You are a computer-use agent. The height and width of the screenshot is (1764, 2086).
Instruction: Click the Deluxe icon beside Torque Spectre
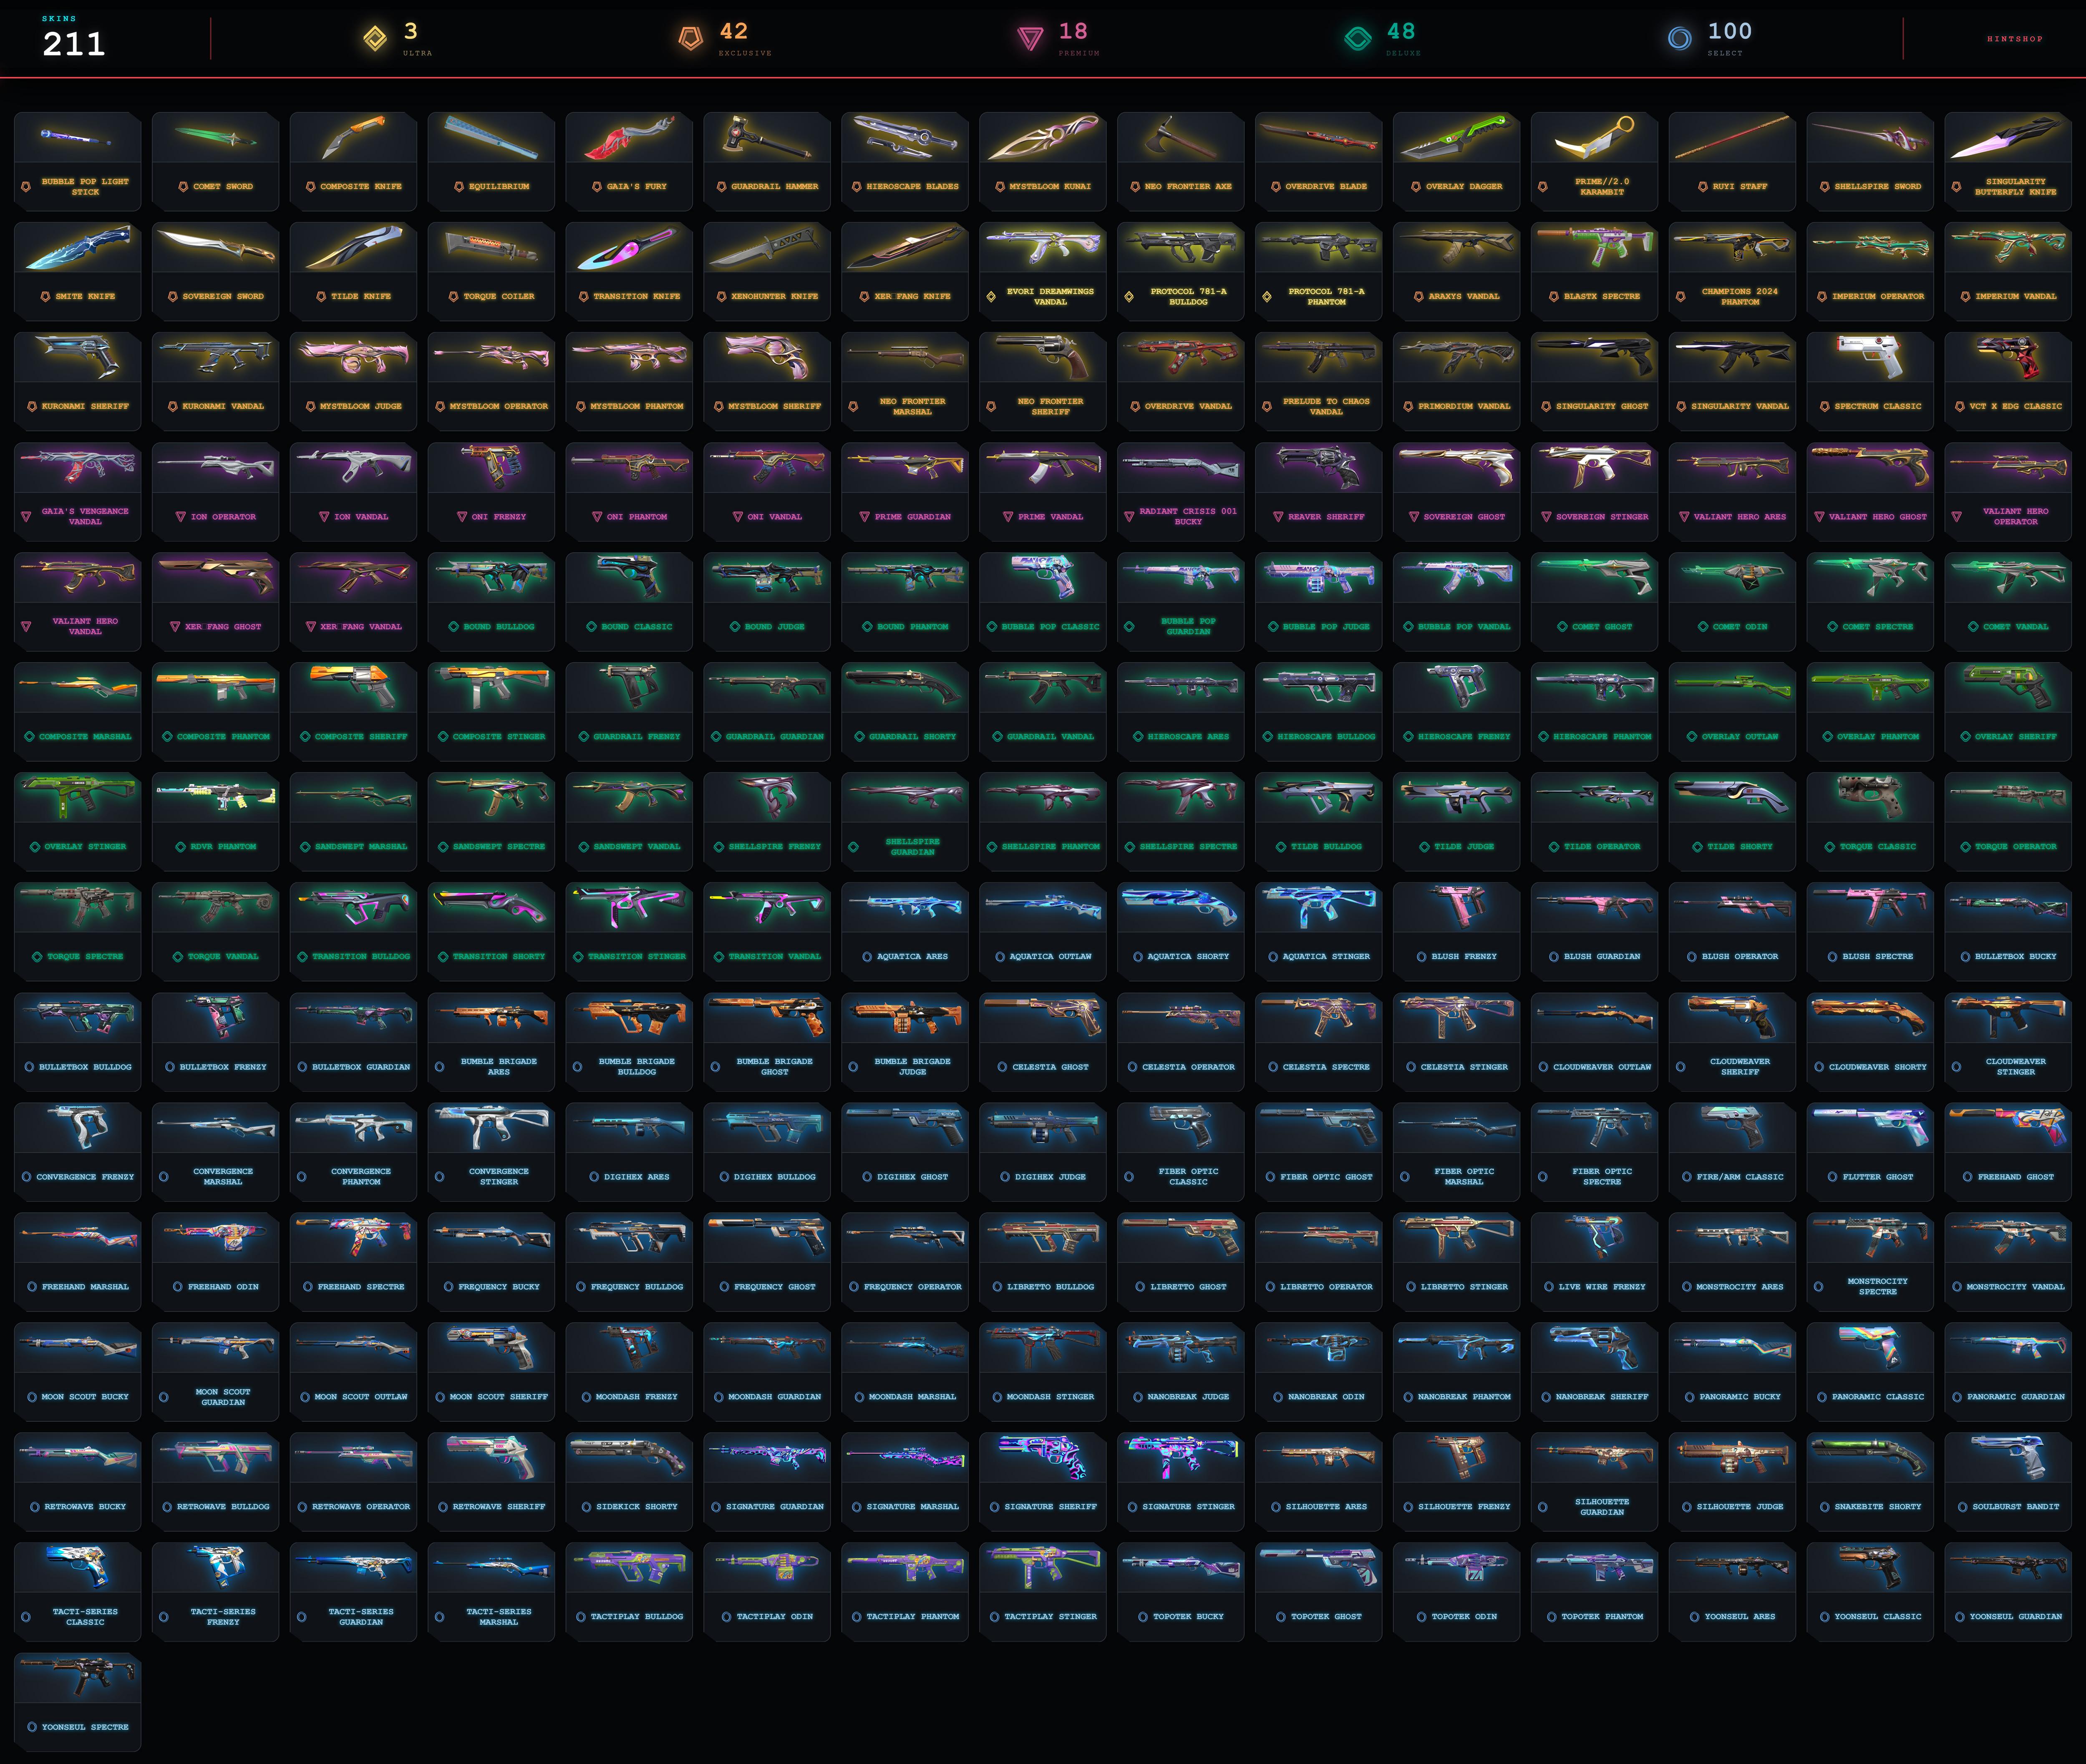pyautogui.click(x=38, y=957)
